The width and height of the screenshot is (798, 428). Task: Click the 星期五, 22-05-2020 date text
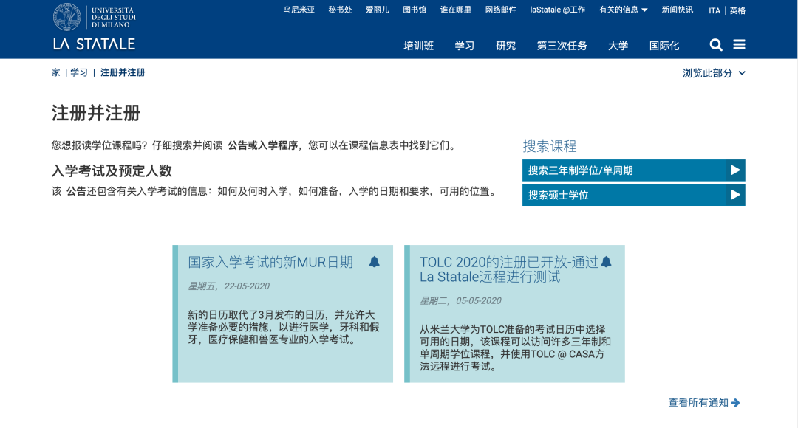[x=228, y=286]
